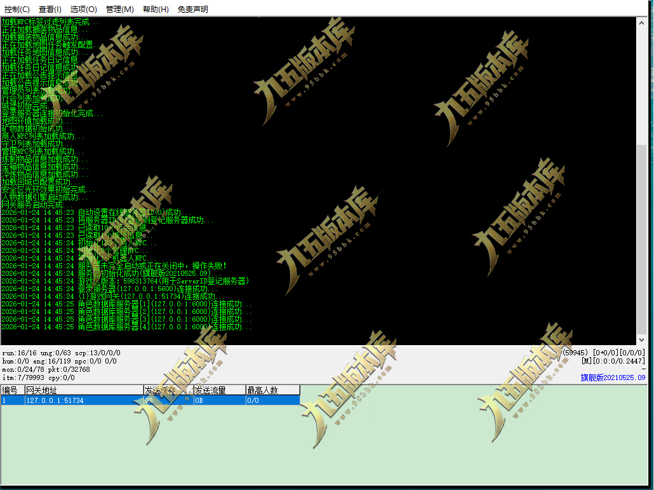Click the log scrollbar down arrow
This screenshot has width=654, height=490.
tap(641, 340)
